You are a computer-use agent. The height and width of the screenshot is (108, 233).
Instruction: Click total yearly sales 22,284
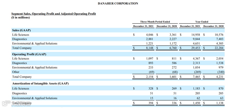coord(219,48)
